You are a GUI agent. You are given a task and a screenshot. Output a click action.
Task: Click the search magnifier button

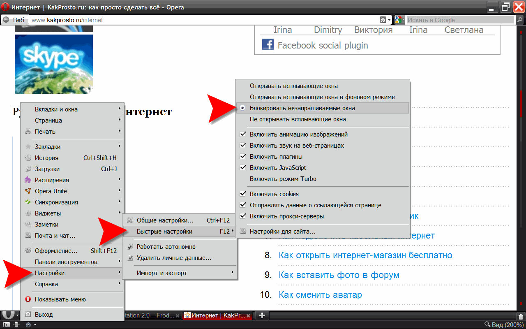click(520, 20)
